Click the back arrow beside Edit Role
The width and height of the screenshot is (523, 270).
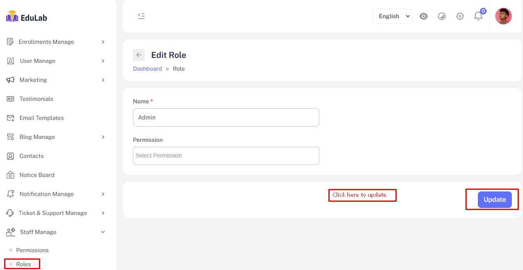(139, 55)
